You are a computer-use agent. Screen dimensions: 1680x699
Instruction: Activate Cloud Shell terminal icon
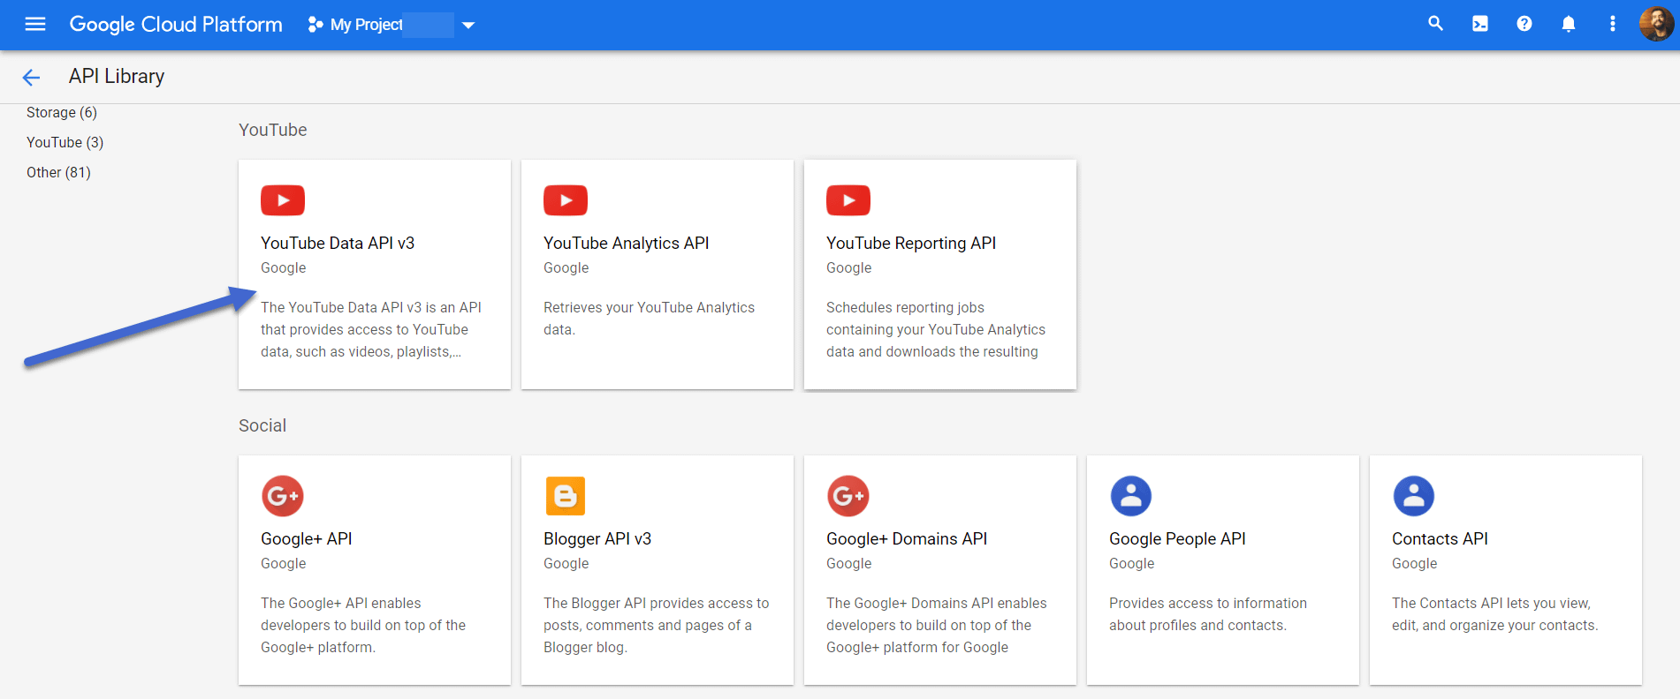tap(1479, 24)
